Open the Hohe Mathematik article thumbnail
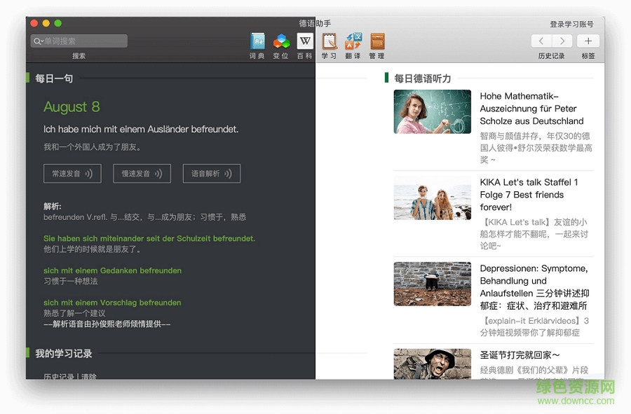The height and width of the screenshot is (414, 631). [x=432, y=111]
